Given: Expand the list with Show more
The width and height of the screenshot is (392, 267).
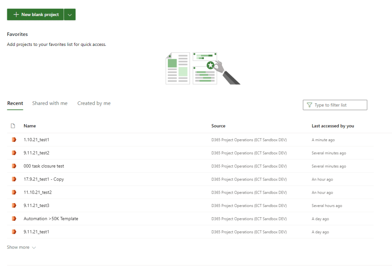Looking at the screenshot, I should pyautogui.click(x=21, y=247).
